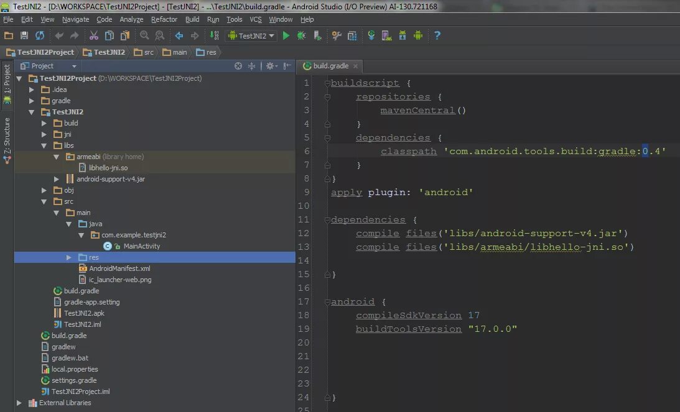Expand the .idea folder

[31, 89]
